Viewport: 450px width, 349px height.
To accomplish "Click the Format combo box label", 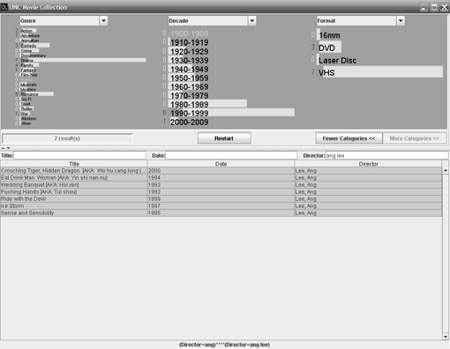I will tap(356, 21).
